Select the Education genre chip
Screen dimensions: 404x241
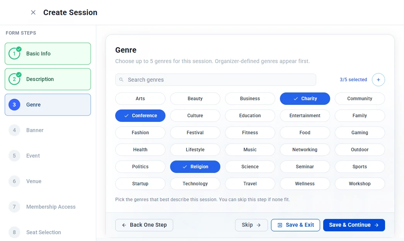coord(250,116)
